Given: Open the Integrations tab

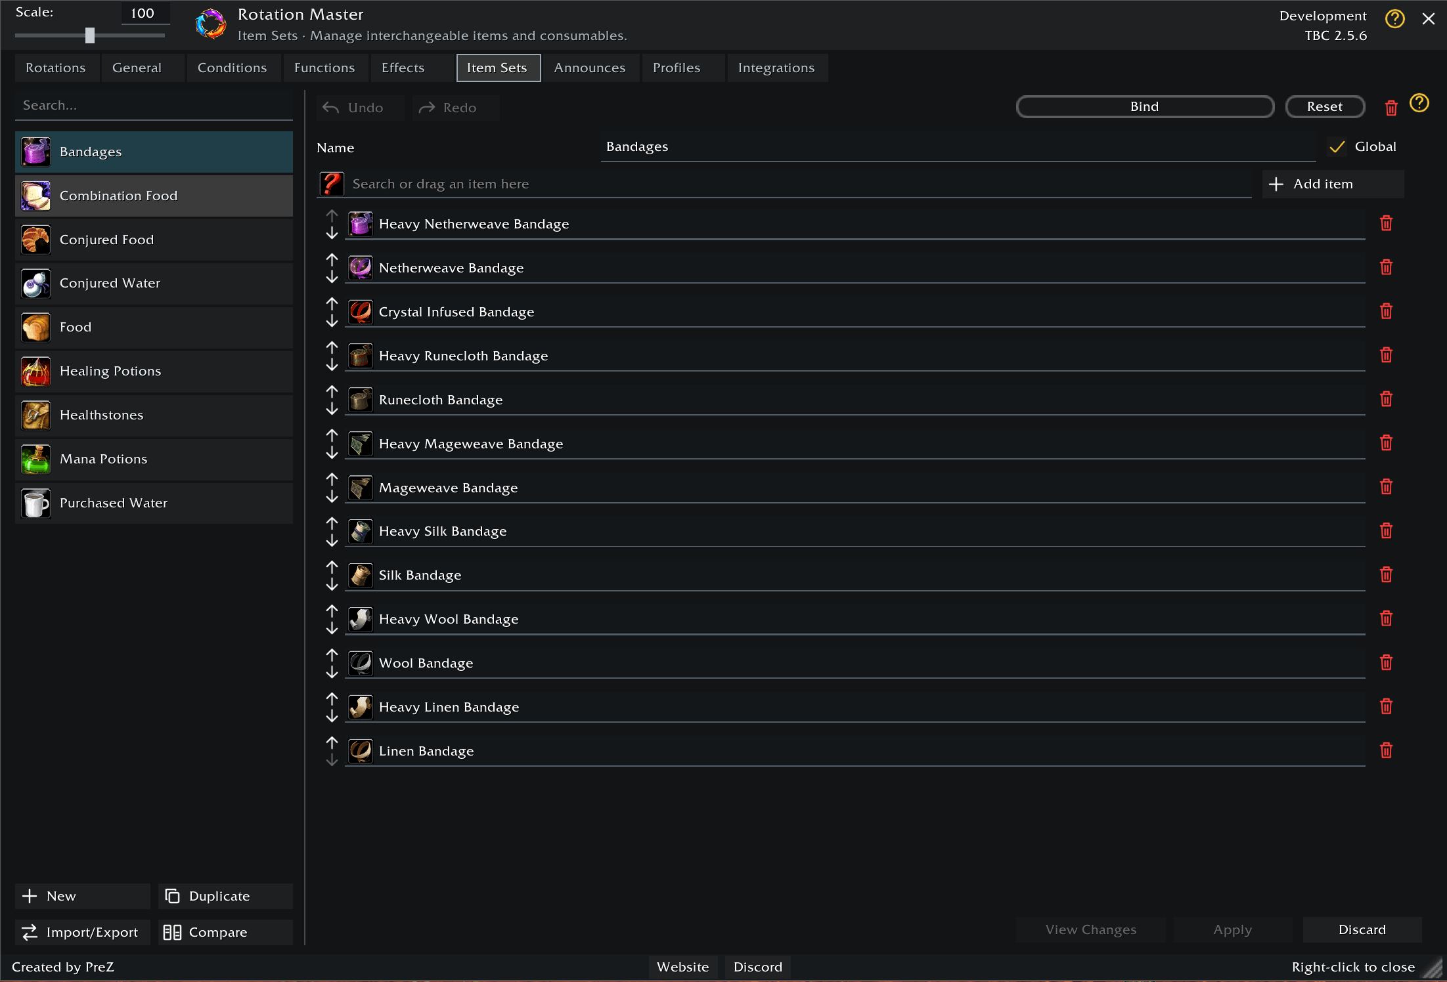Looking at the screenshot, I should coord(776,68).
